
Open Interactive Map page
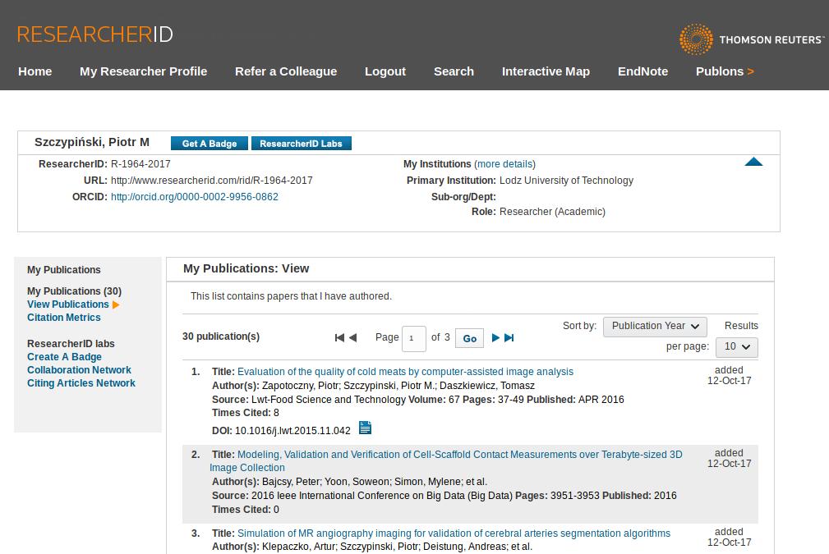(546, 71)
